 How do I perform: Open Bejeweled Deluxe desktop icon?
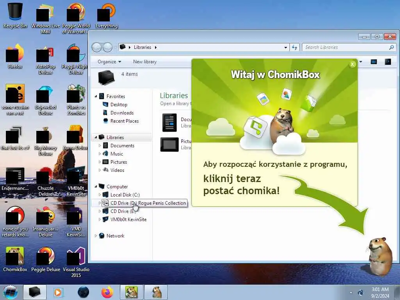(x=45, y=100)
